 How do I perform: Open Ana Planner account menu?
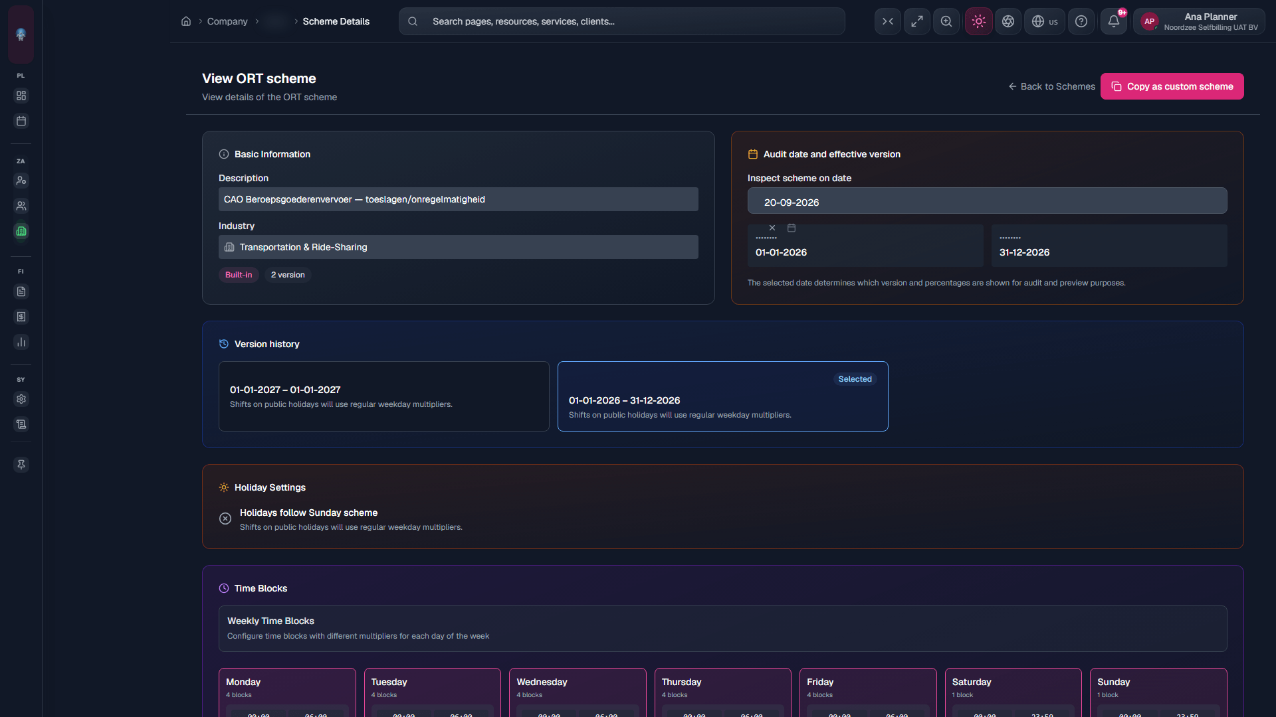coord(1200,21)
